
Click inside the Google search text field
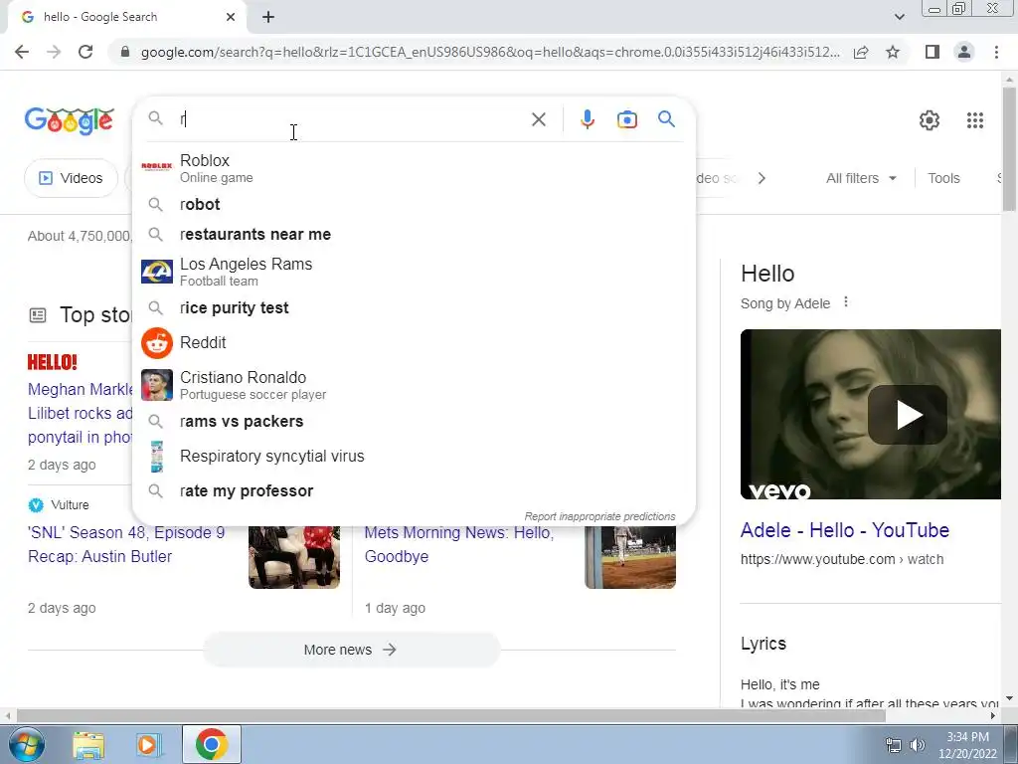(351, 119)
